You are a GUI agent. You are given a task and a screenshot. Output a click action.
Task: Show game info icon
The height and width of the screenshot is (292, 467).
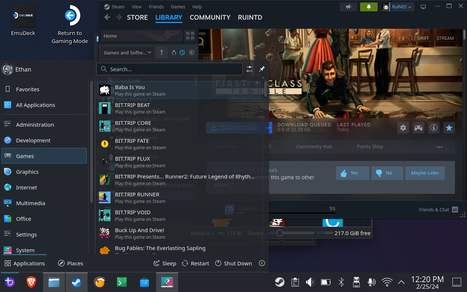tap(433, 128)
